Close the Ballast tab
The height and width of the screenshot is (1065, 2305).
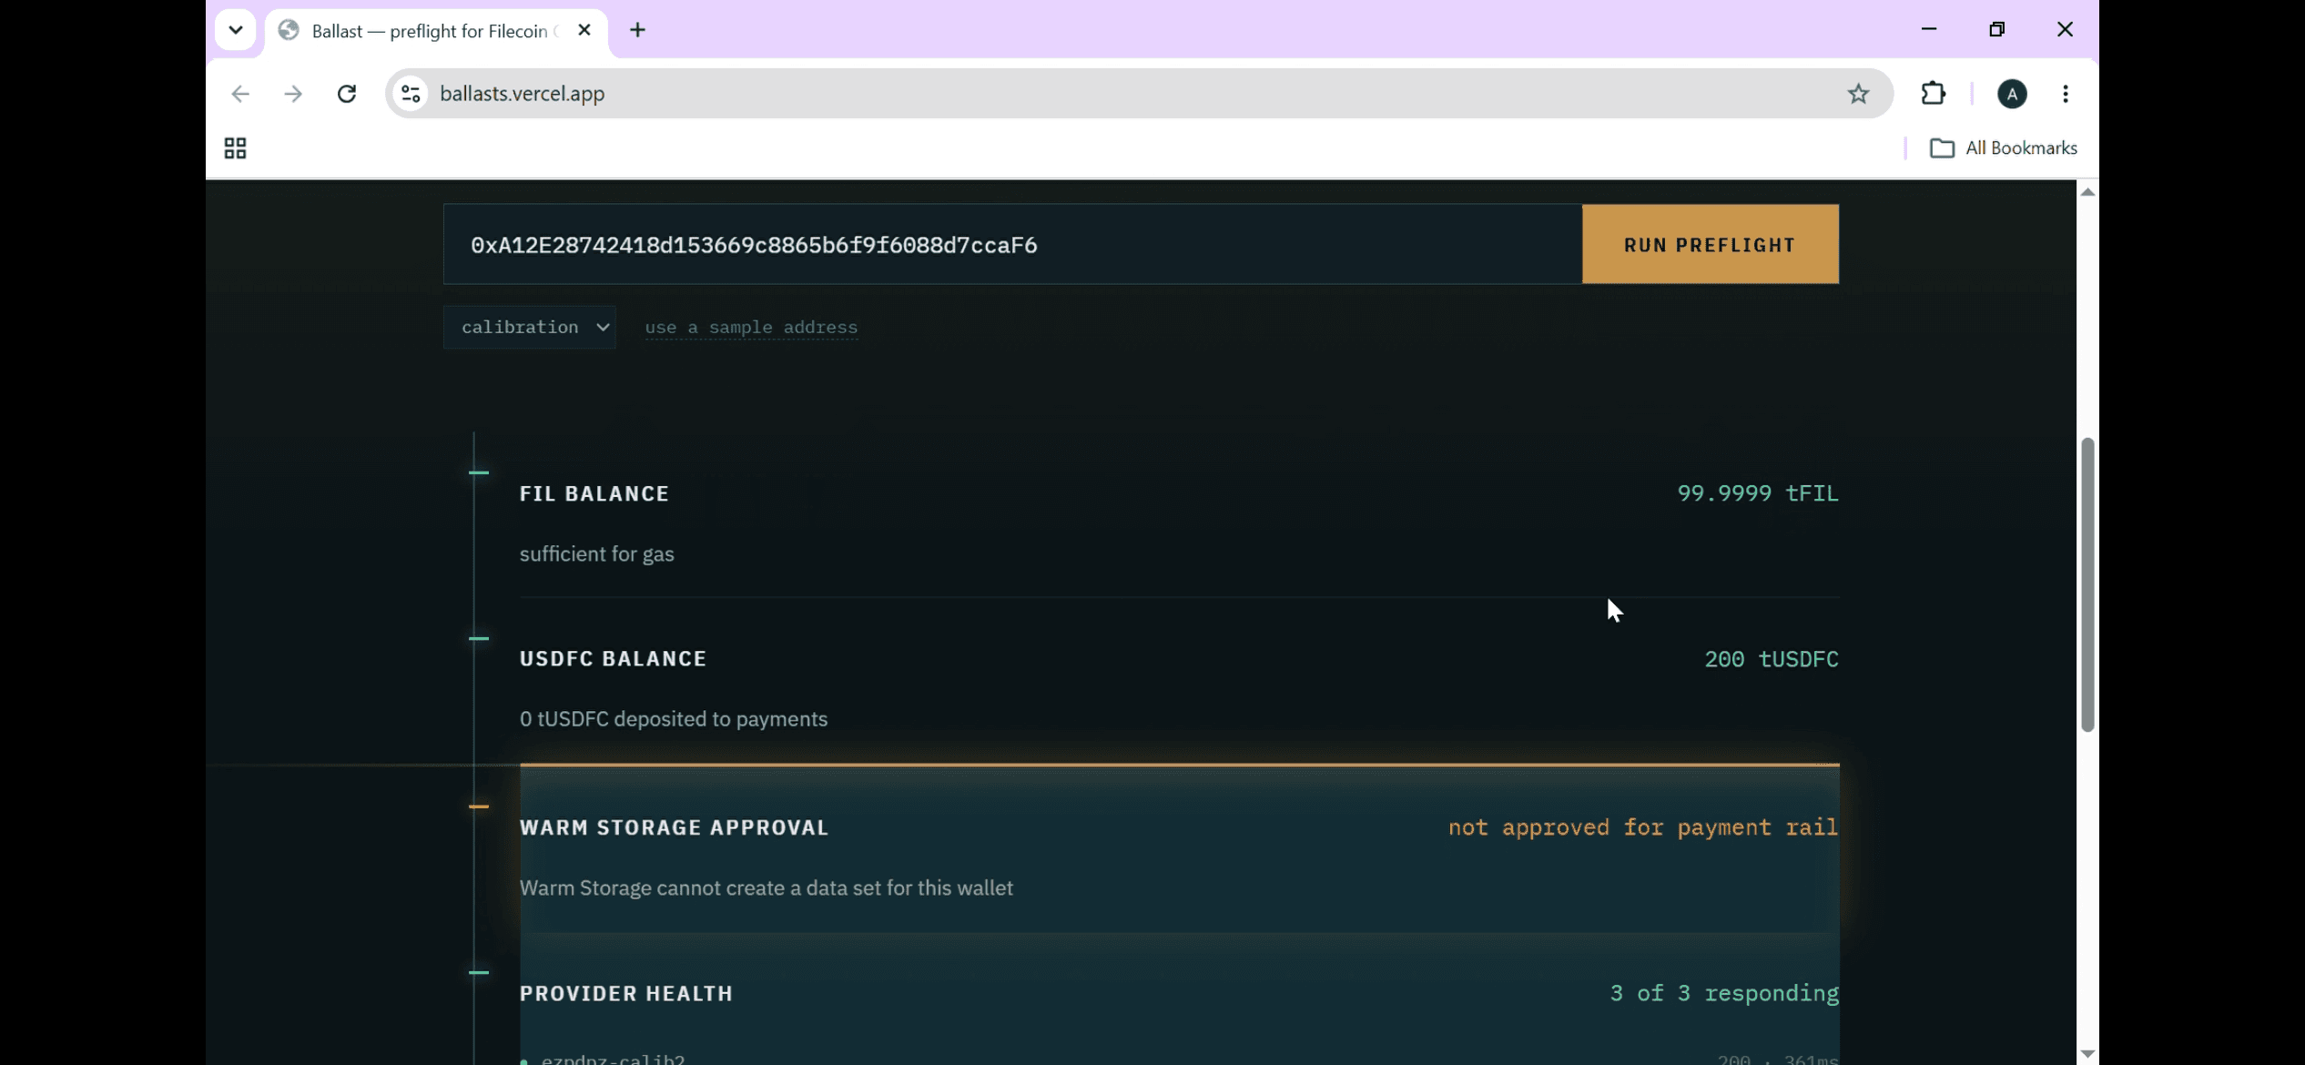(584, 30)
